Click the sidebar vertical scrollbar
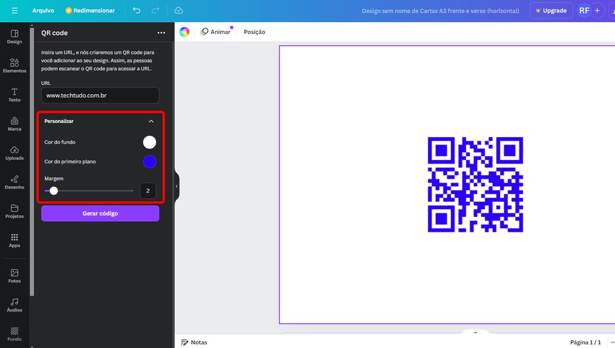 [x=32, y=161]
